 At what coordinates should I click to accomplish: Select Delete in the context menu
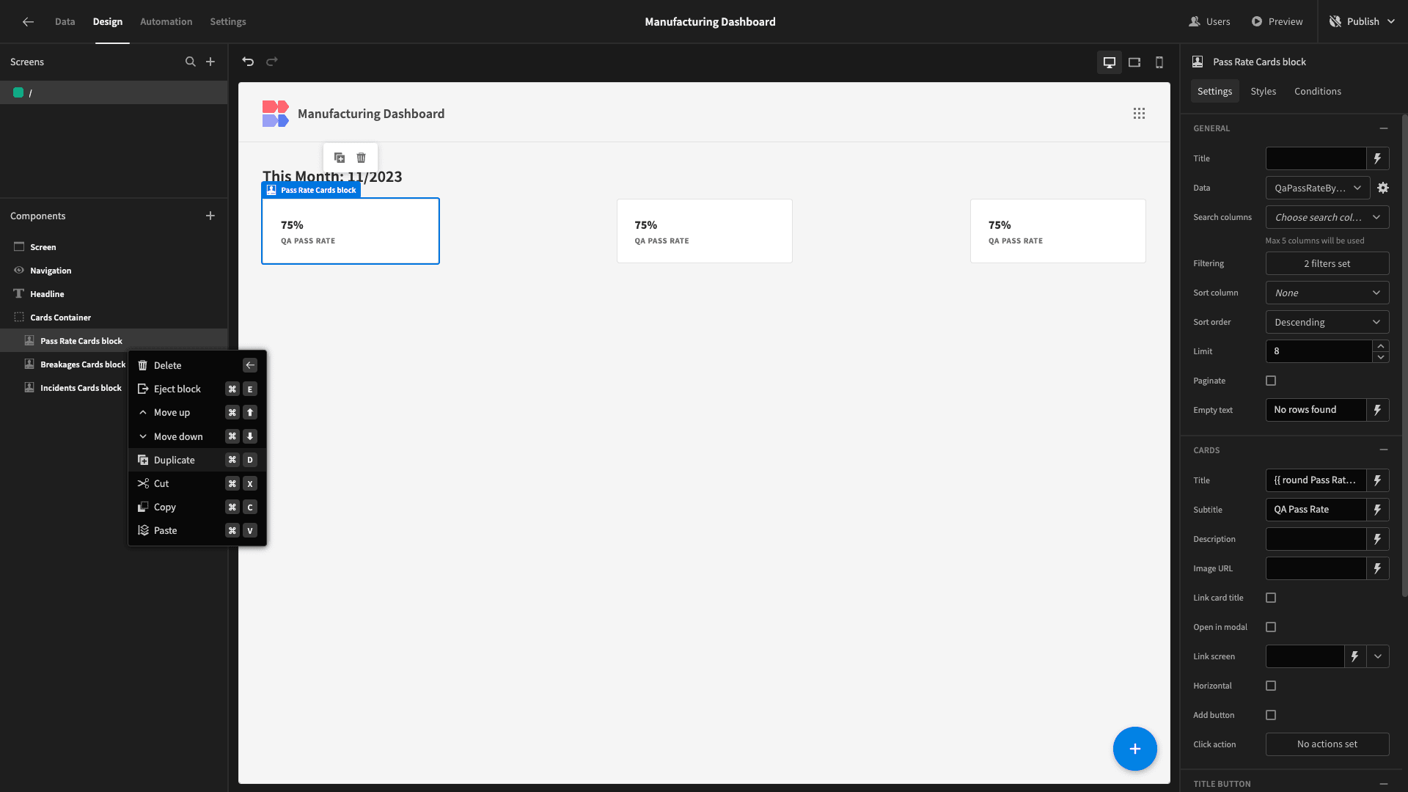point(197,365)
